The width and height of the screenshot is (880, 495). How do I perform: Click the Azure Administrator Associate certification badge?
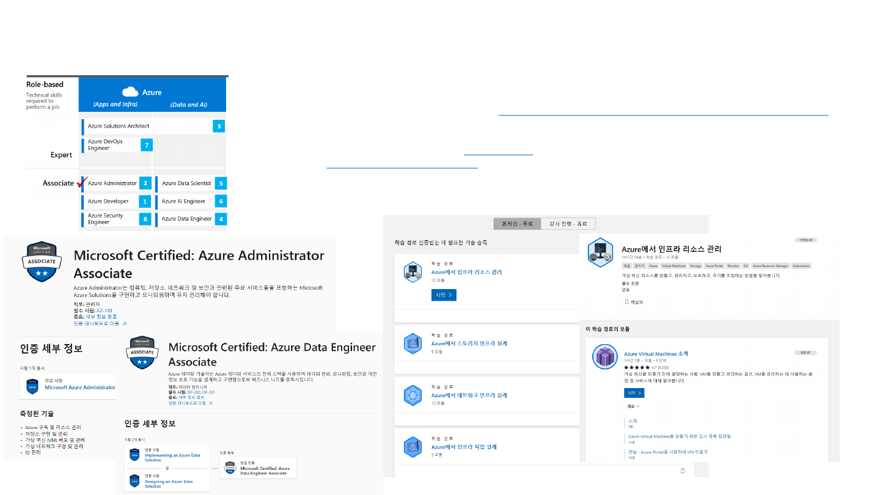(x=42, y=262)
